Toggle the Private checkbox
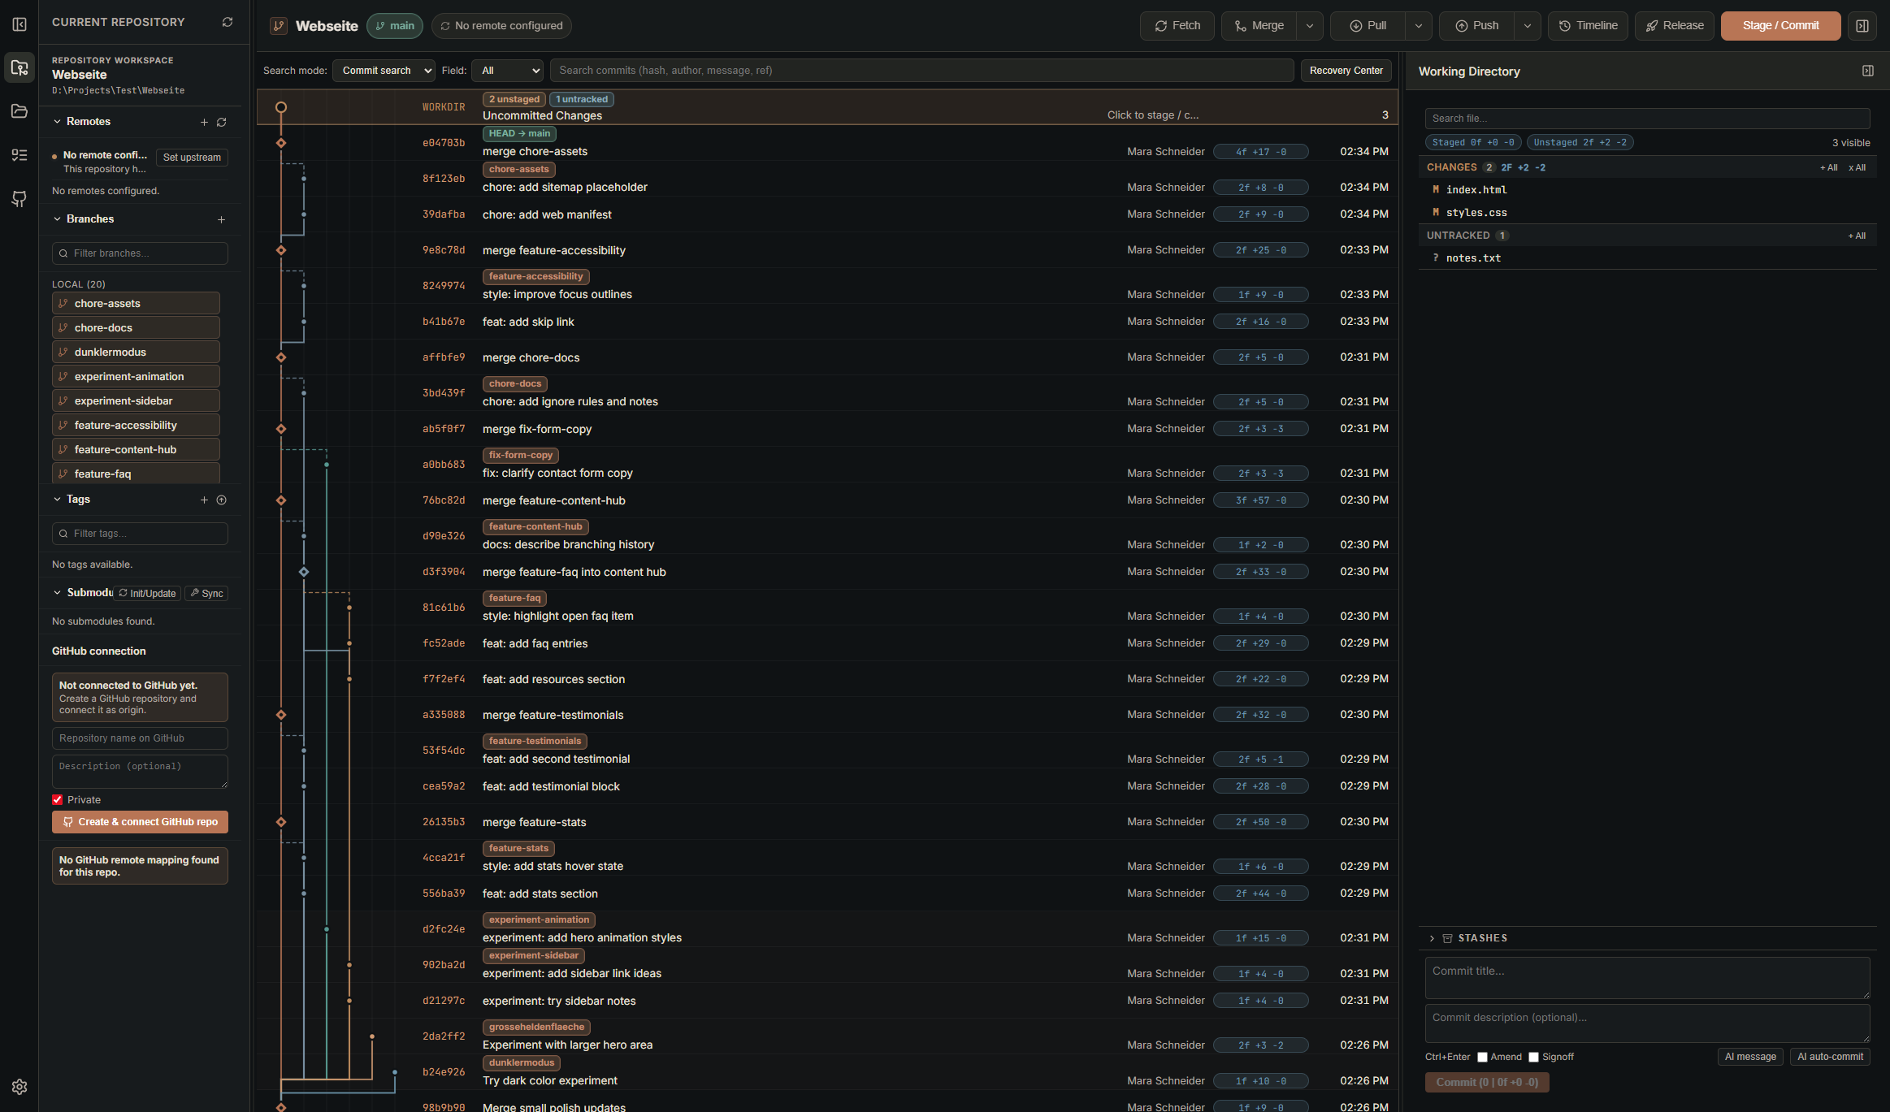1890x1112 pixels. [58, 800]
